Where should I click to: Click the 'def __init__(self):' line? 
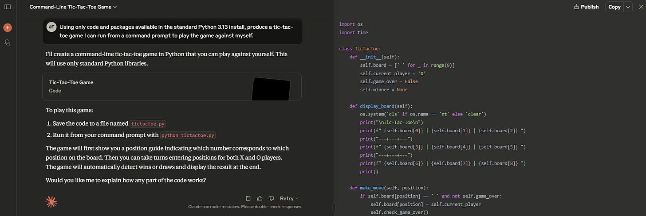click(374, 57)
